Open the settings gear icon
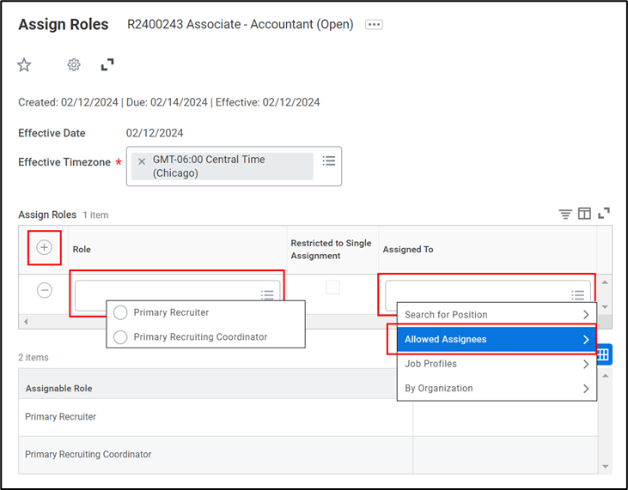Image resolution: width=628 pixels, height=490 pixels. [74, 65]
